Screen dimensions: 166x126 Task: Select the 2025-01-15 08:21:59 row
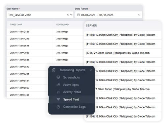pos(45,32)
